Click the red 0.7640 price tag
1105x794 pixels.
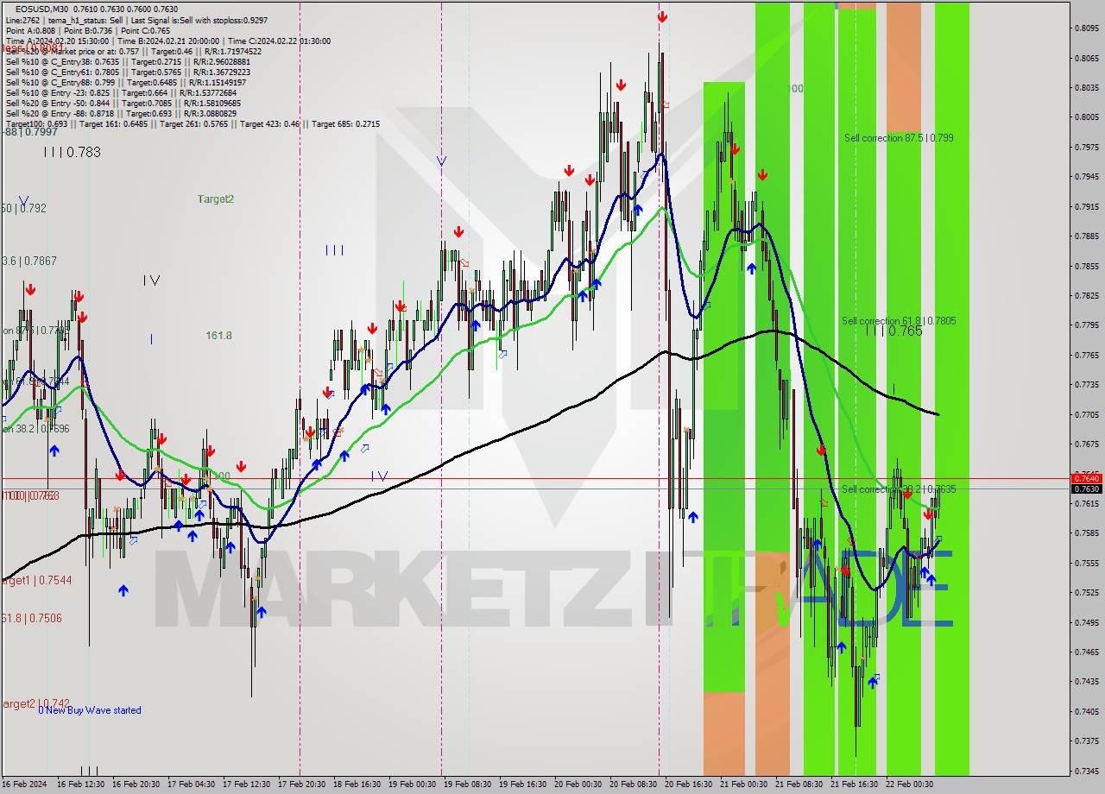(1086, 478)
